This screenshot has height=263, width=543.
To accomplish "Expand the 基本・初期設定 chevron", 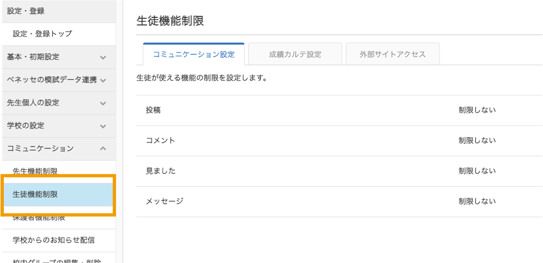I will pyautogui.click(x=103, y=57).
